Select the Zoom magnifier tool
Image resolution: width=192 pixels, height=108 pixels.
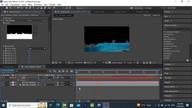(x=10, y=8)
